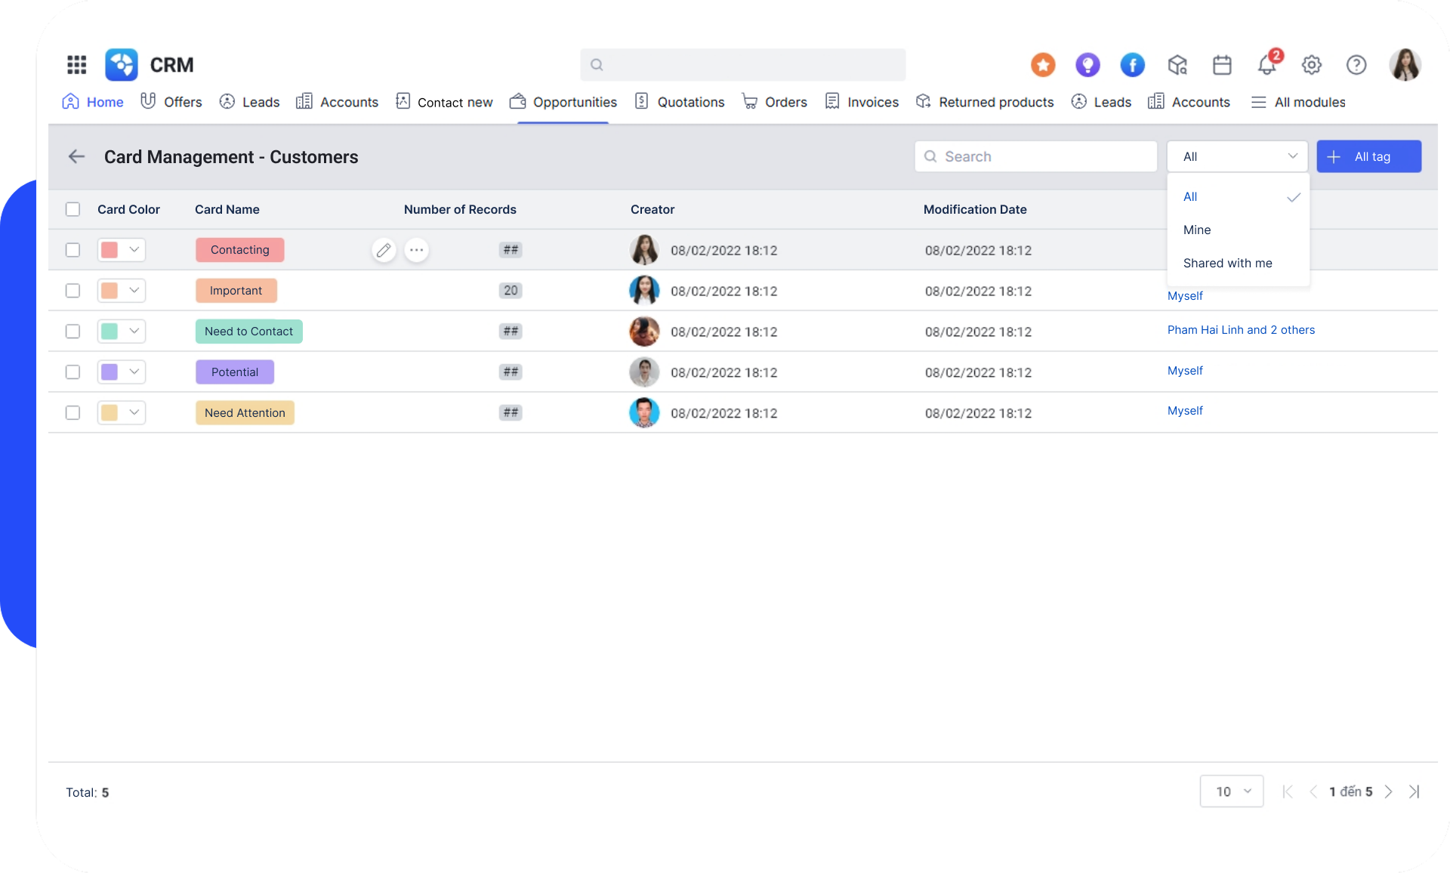The width and height of the screenshot is (1450, 873).
Task: Click the help question mark icon
Action: [x=1356, y=65]
